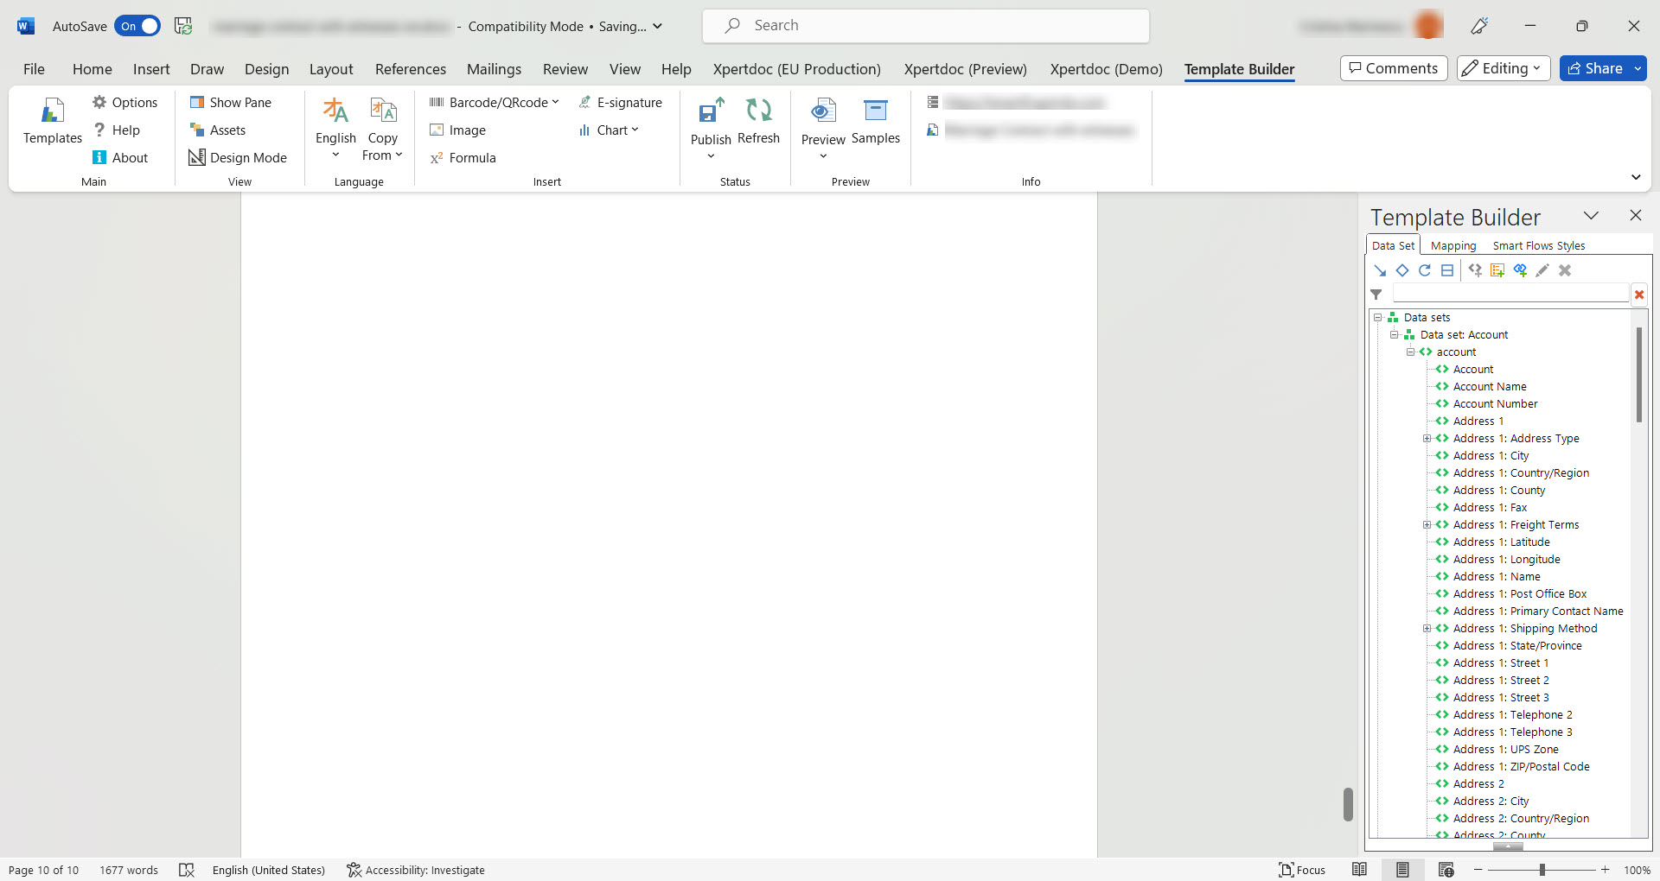This screenshot has width=1660, height=881.
Task: Open the Chart dropdown
Action: click(609, 130)
